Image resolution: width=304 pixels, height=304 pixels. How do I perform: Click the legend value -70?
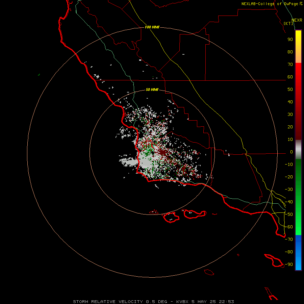coord(289,239)
